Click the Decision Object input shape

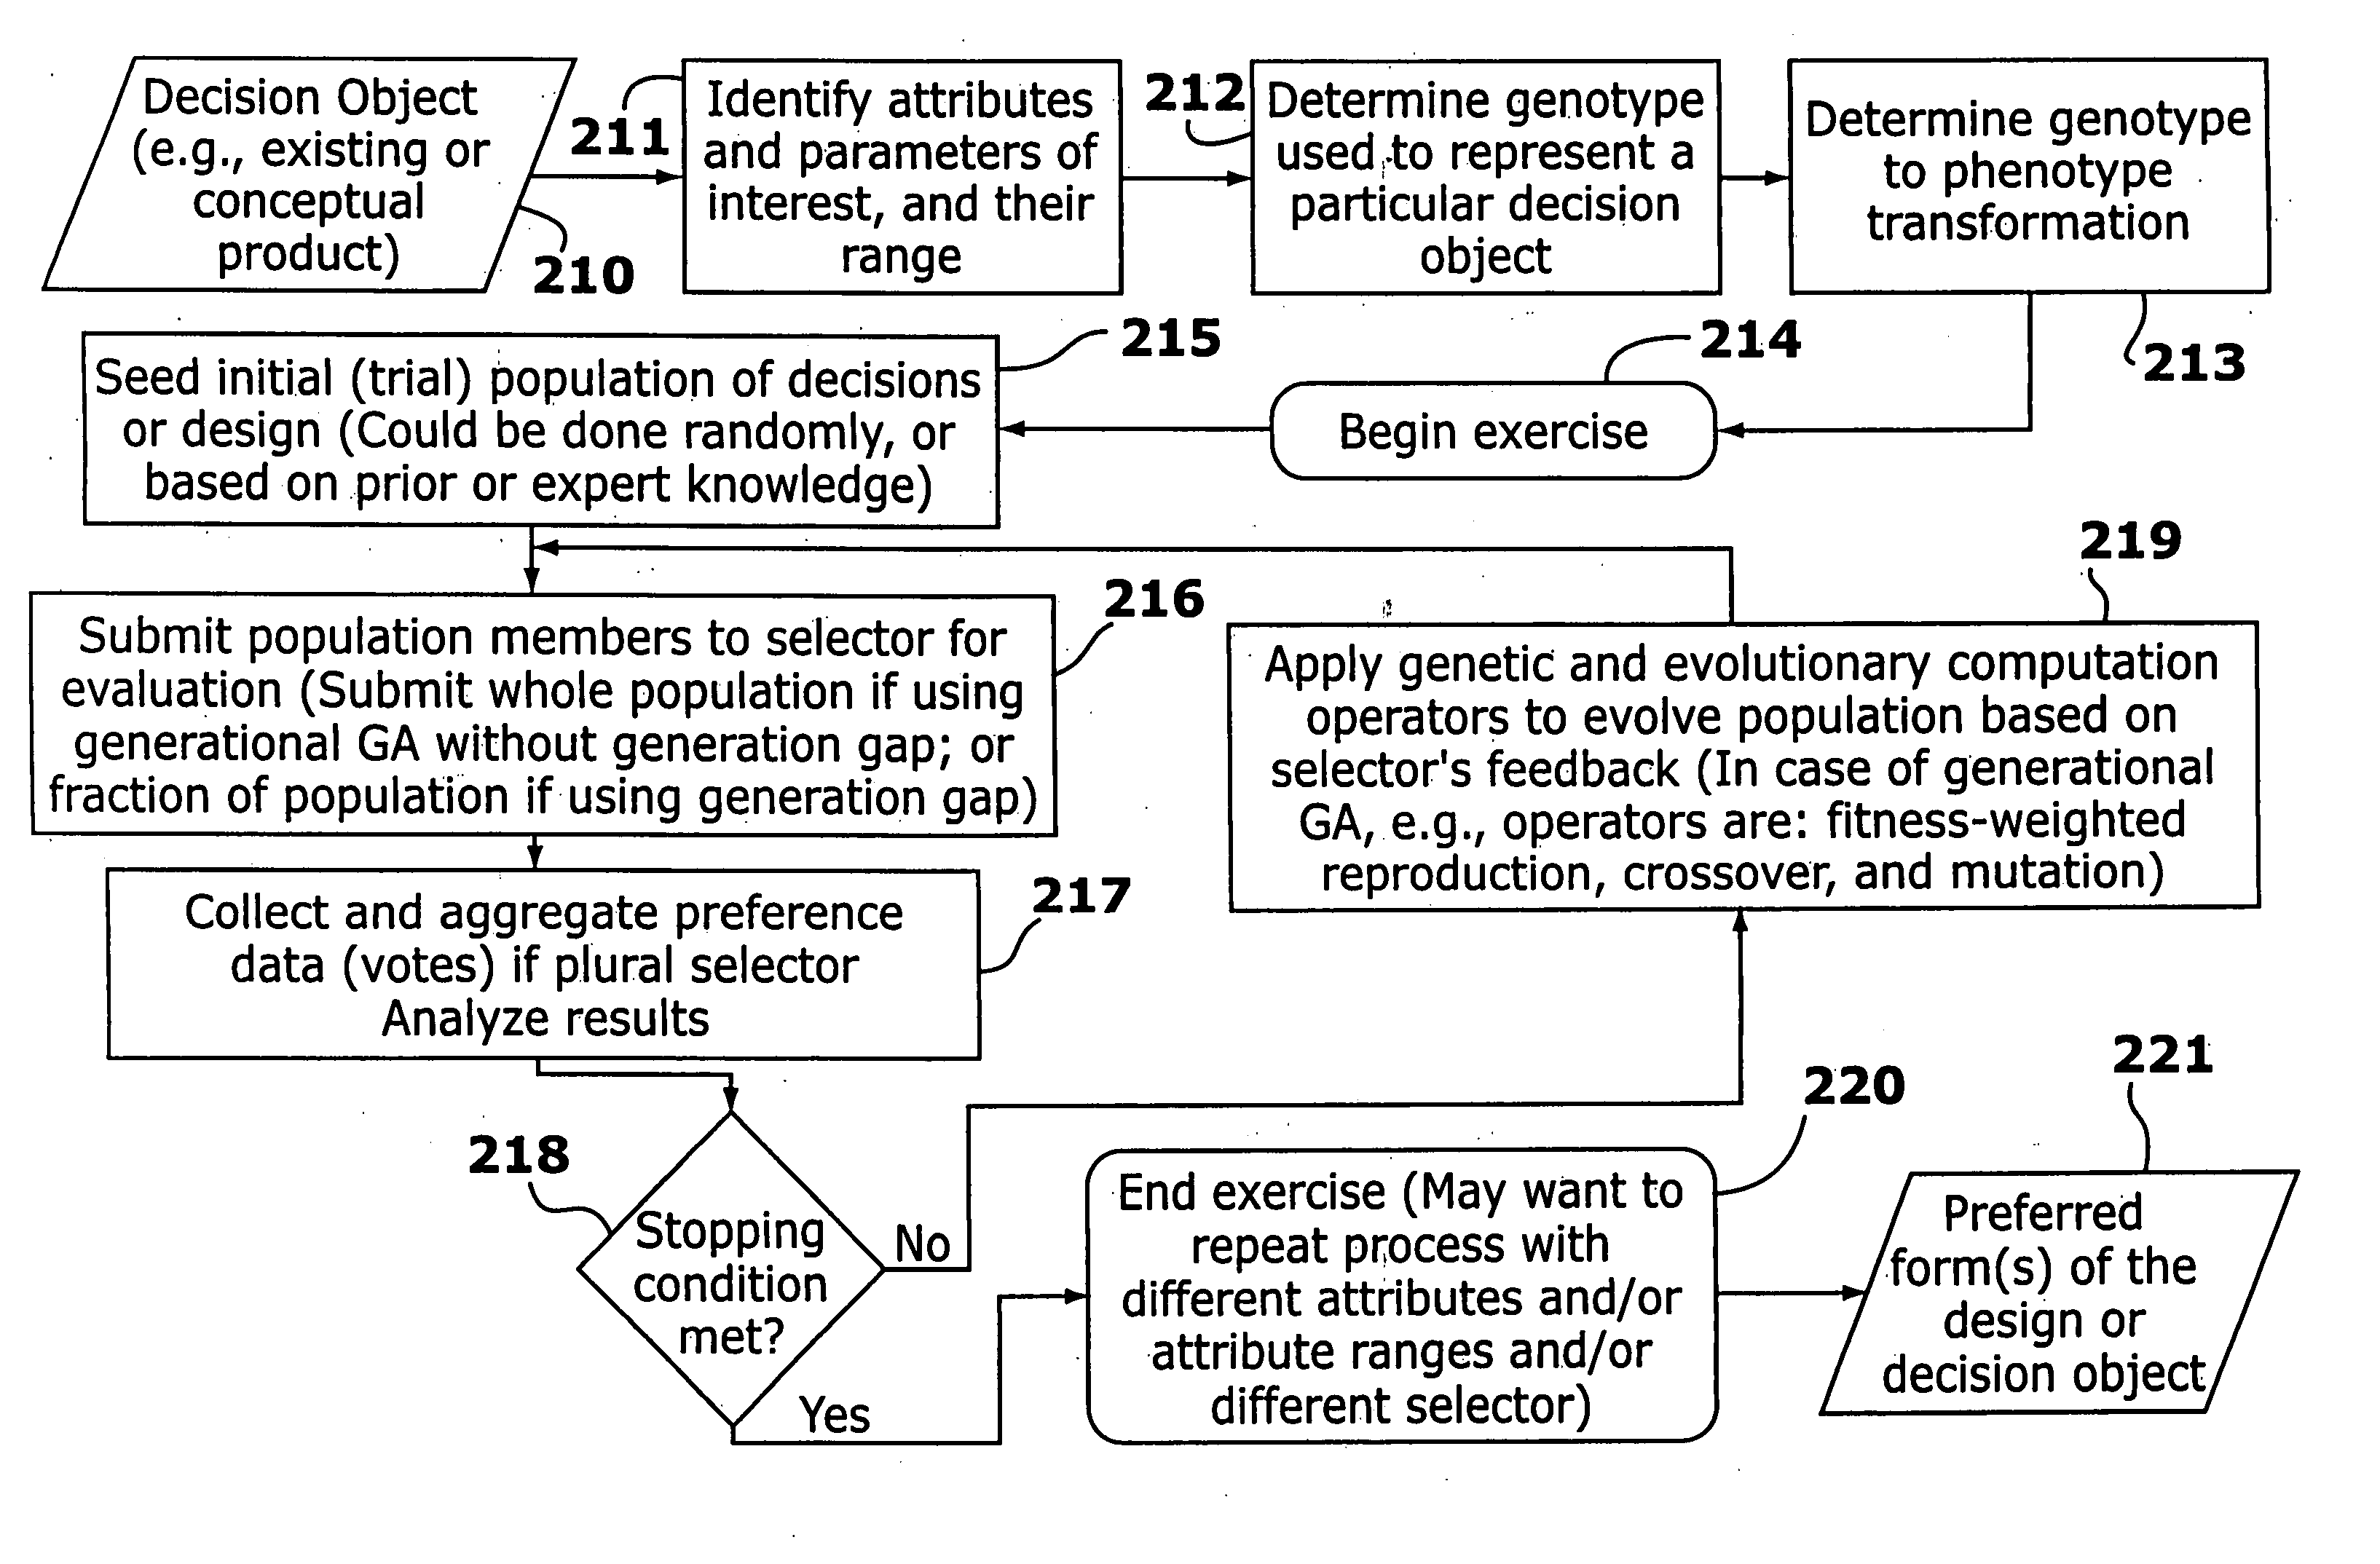[x=271, y=131]
